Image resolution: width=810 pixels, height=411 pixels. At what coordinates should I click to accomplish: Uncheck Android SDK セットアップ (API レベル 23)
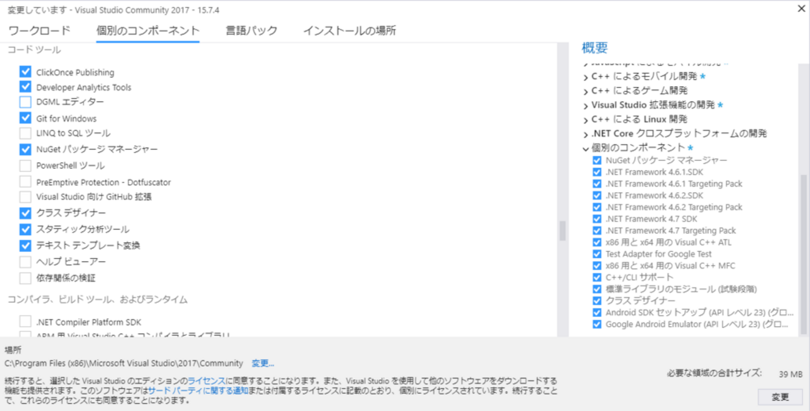tap(597, 312)
